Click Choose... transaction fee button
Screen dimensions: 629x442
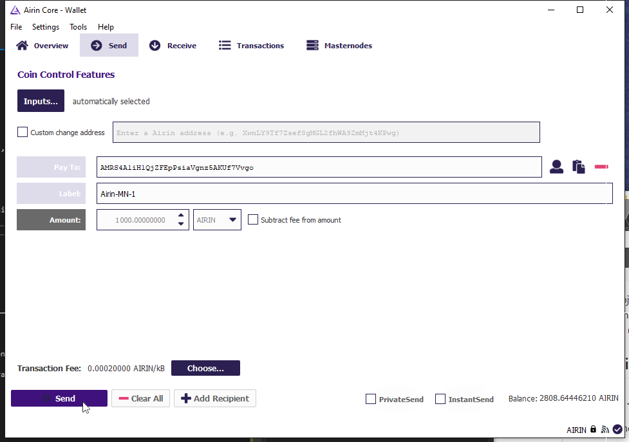coord(205,368)
